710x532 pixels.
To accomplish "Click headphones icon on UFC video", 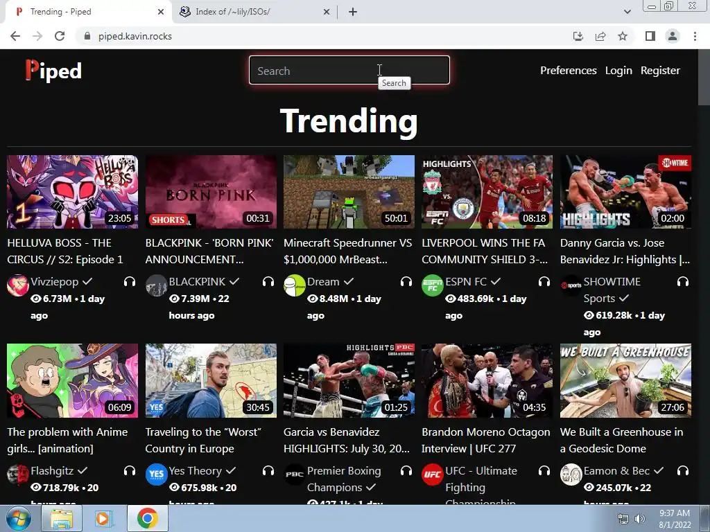I will point(544,471).
